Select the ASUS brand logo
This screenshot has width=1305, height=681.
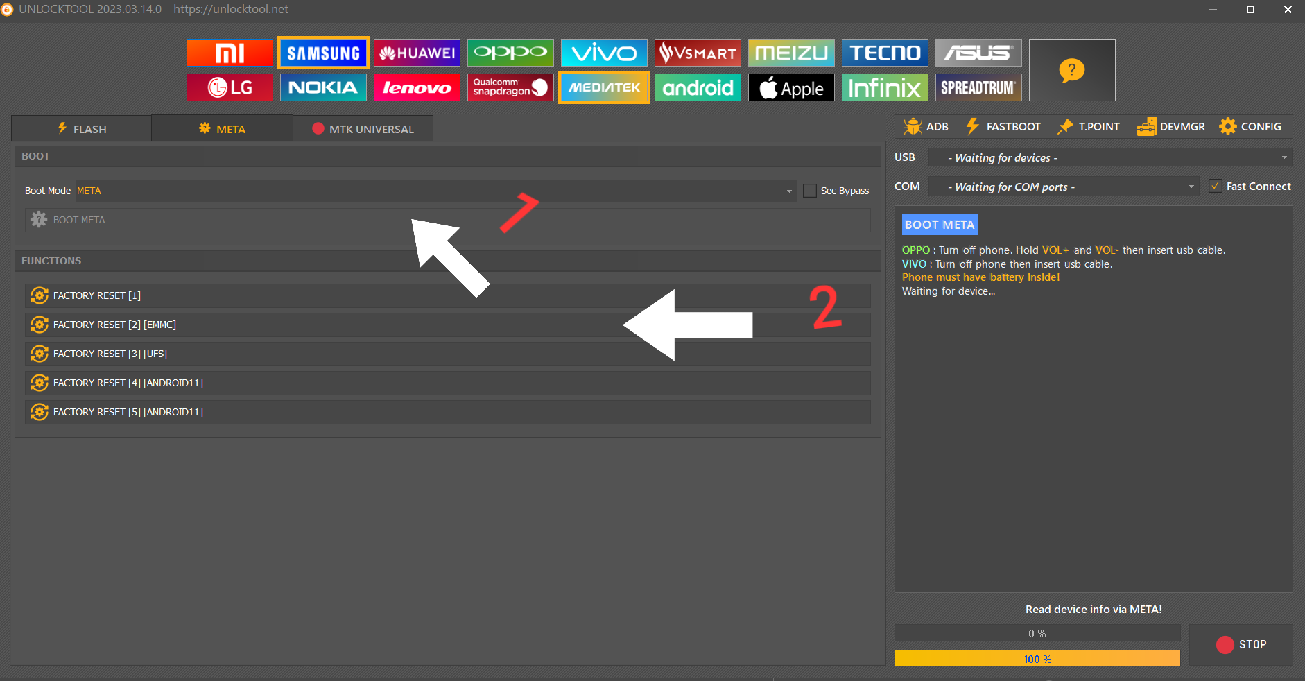tap(978, 53)
